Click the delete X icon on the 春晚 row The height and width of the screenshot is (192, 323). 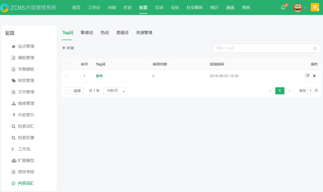click(314, 76)
